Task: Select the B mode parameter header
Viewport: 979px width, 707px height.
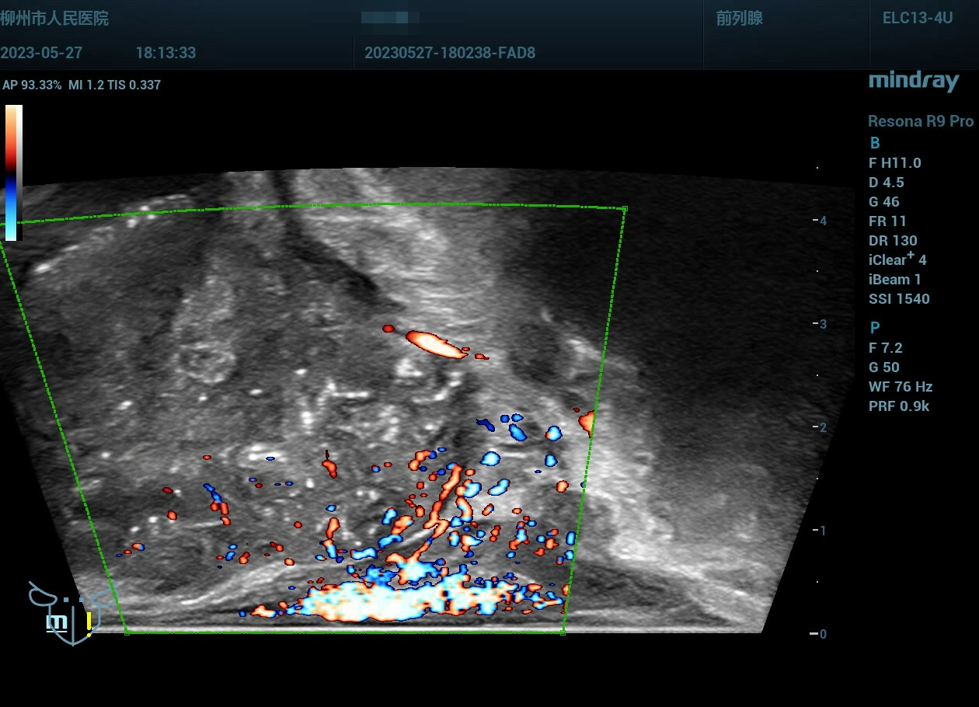Action: pos(875,143)
